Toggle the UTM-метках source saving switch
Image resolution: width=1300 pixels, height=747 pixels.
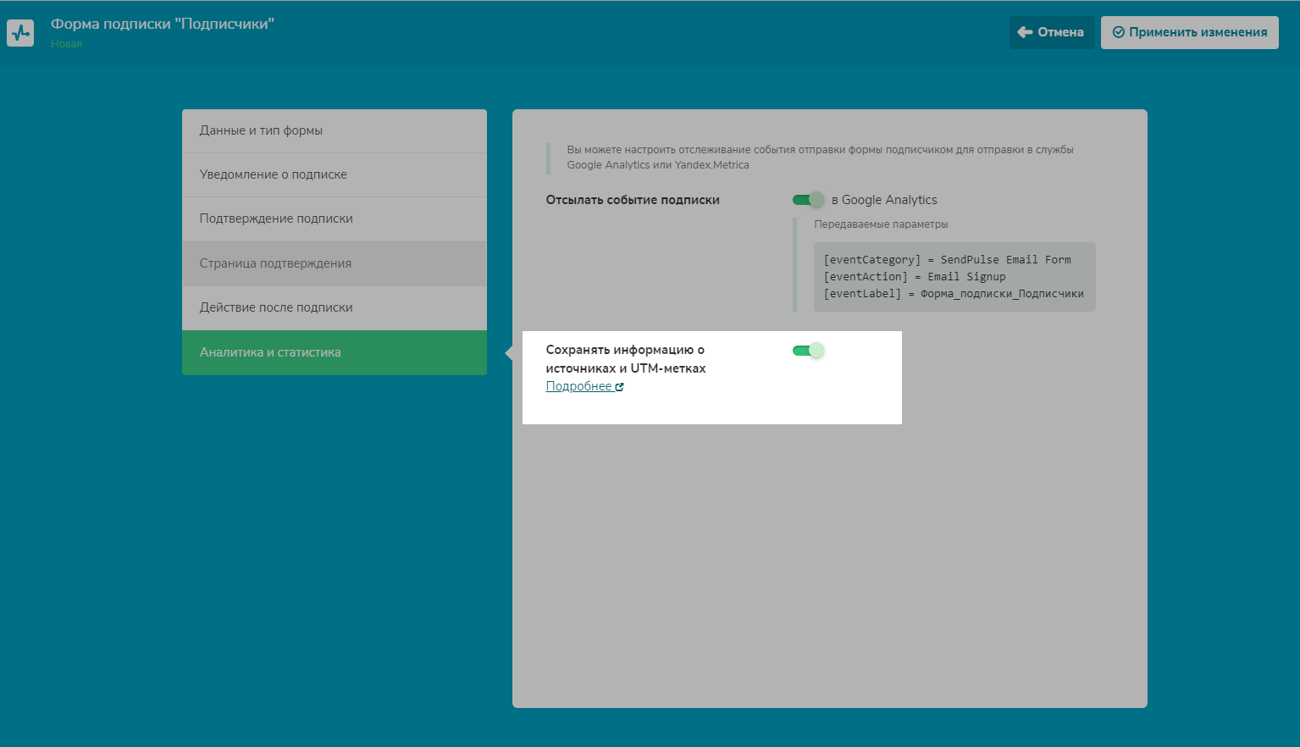(808, 351)
